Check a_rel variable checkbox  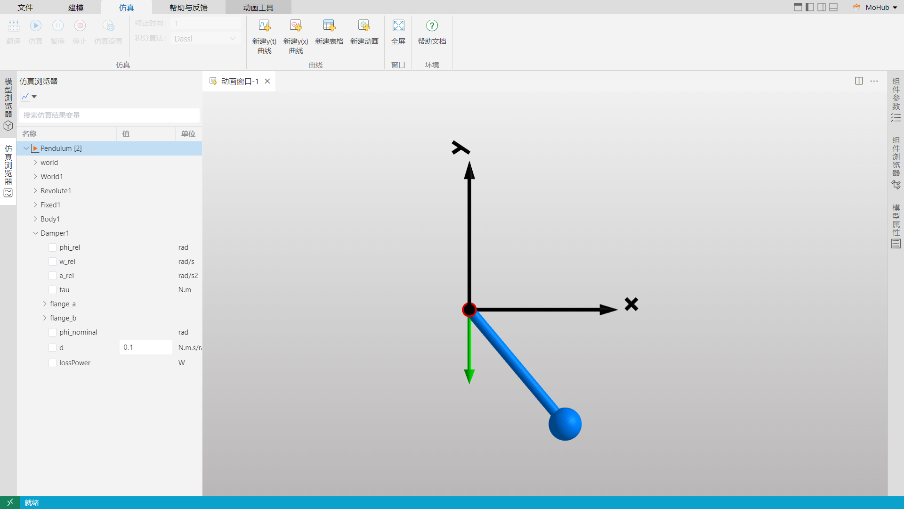pos(52,276)
